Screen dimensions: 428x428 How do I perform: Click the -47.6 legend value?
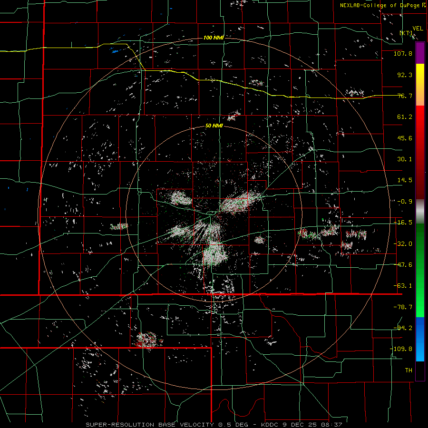(x=403, y=265)
